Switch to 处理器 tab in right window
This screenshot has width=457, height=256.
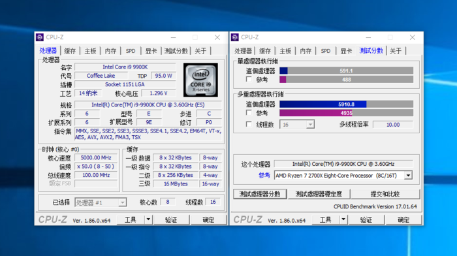[243, 51]
